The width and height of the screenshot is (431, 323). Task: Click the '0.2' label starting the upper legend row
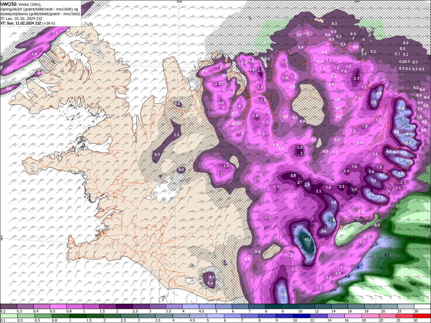(x=3, y=311)
